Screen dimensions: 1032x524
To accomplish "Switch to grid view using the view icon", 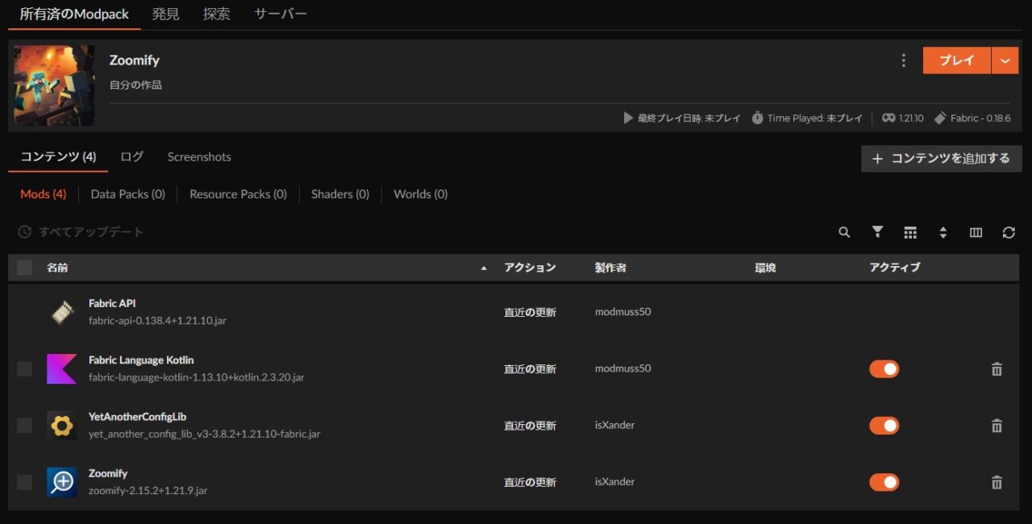I will (910, 232).
